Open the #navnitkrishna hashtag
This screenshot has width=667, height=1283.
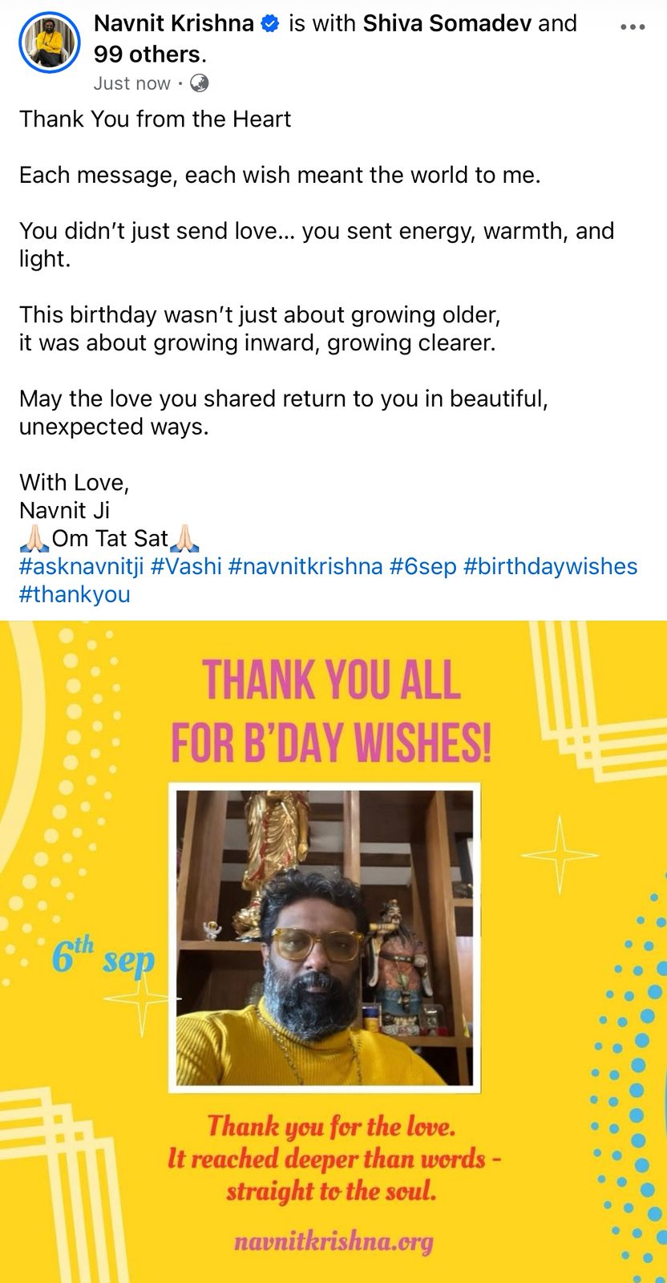305,566
